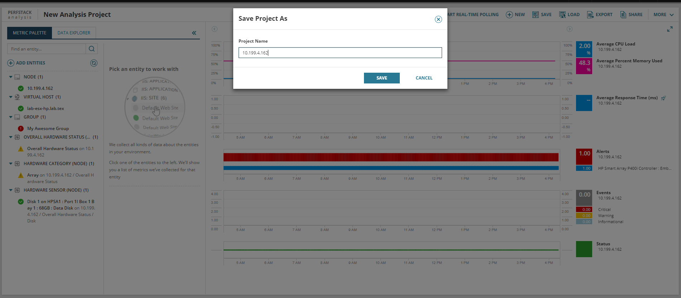Click the Overall Hardware Status gear icon
Screen dimensions: 681x298
17,137
